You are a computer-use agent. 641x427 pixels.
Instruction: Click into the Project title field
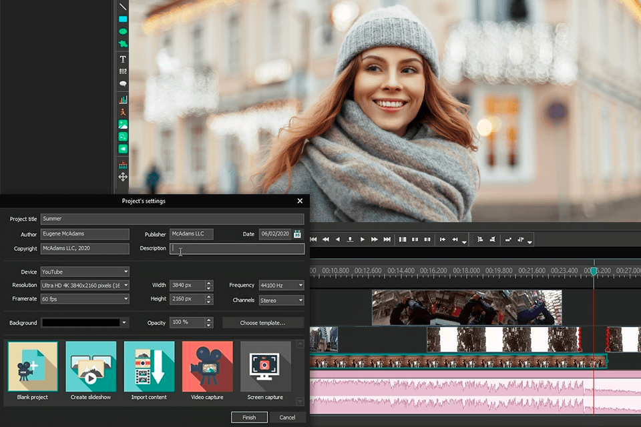click(172, 219)
